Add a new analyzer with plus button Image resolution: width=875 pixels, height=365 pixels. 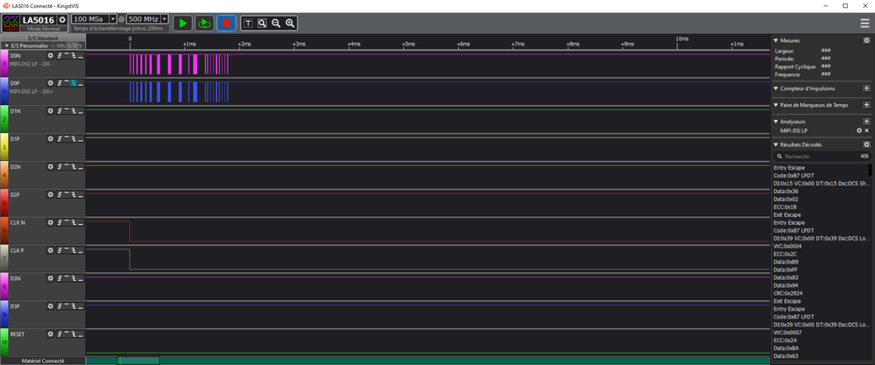(866, 122)
